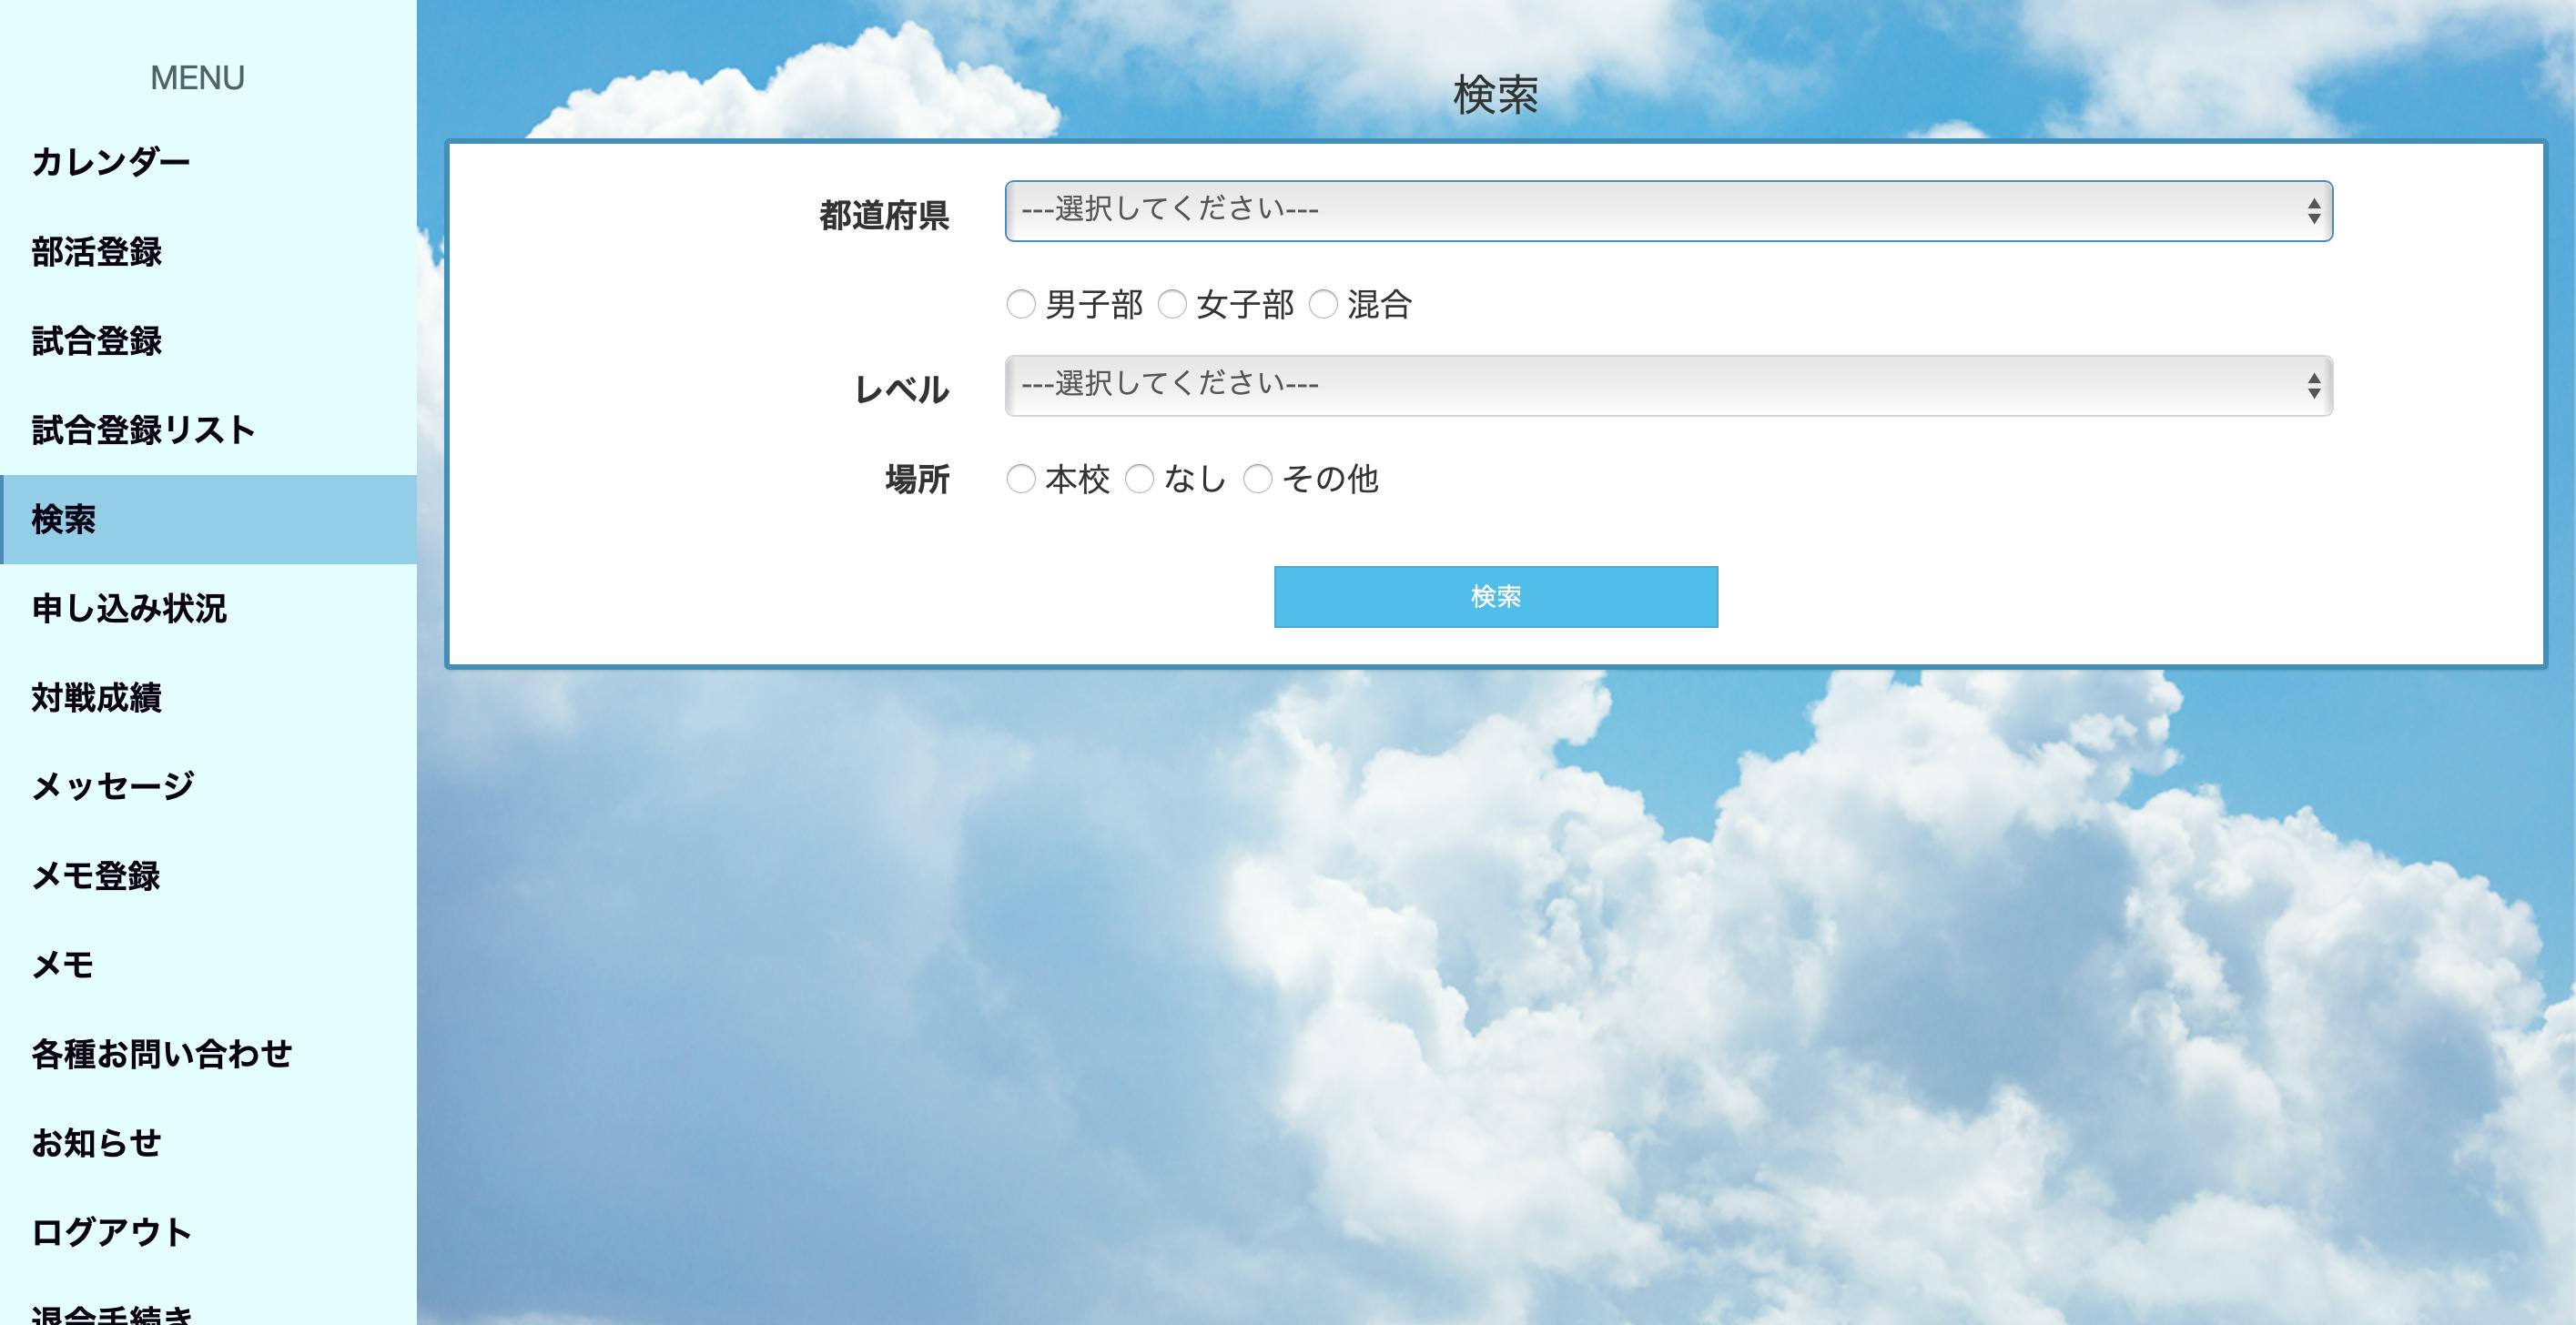Open the メモ menu item
The height and width of the screenshot is (1325, 2576).
tap(208, 965)
